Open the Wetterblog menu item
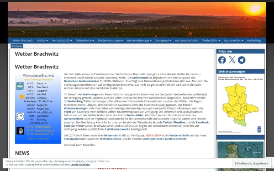 tap(254, 41)
